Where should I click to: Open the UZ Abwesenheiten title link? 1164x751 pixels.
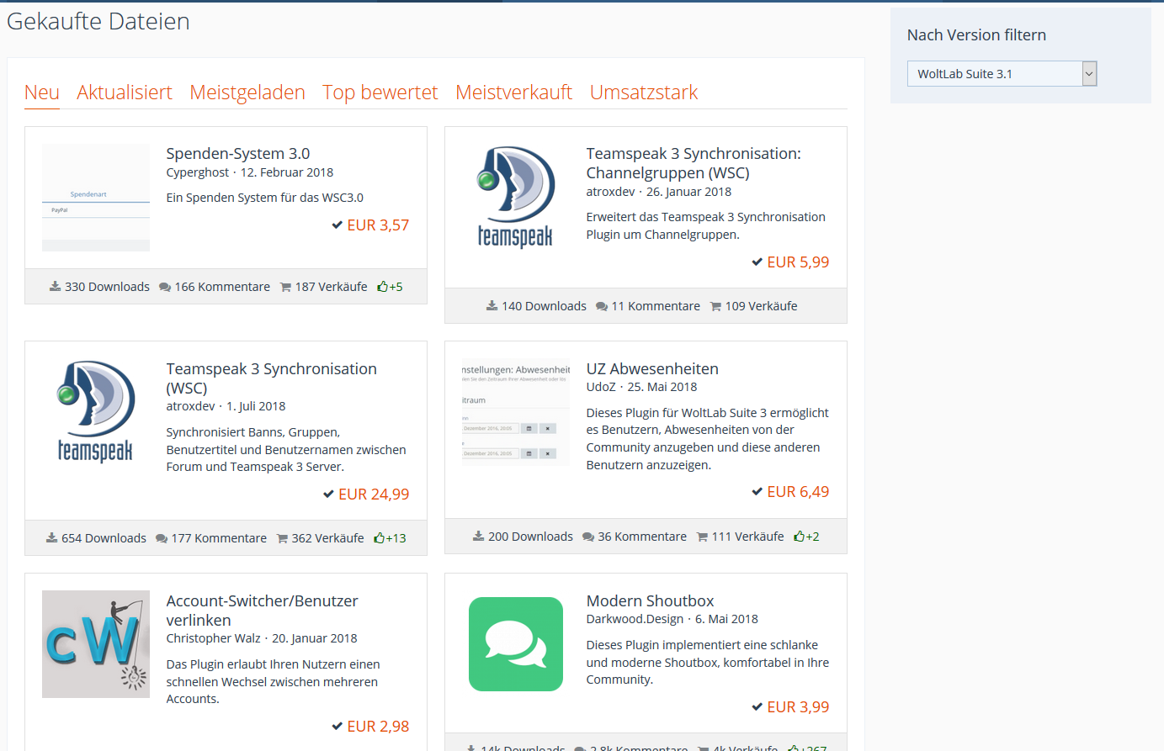point(652,368)
